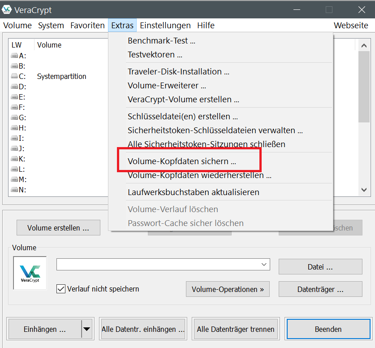Select drive D: icon in list
This screenshot has width=375, height=348.
click(x=14, y=87)
